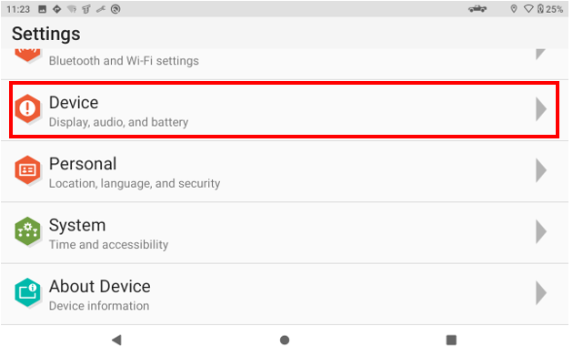Image resolution: width=573 pixels, height=357 pixels.
Task: Tap the partially visible Bluetooth and Wi-Fi icon
Action: click(27, 55)
